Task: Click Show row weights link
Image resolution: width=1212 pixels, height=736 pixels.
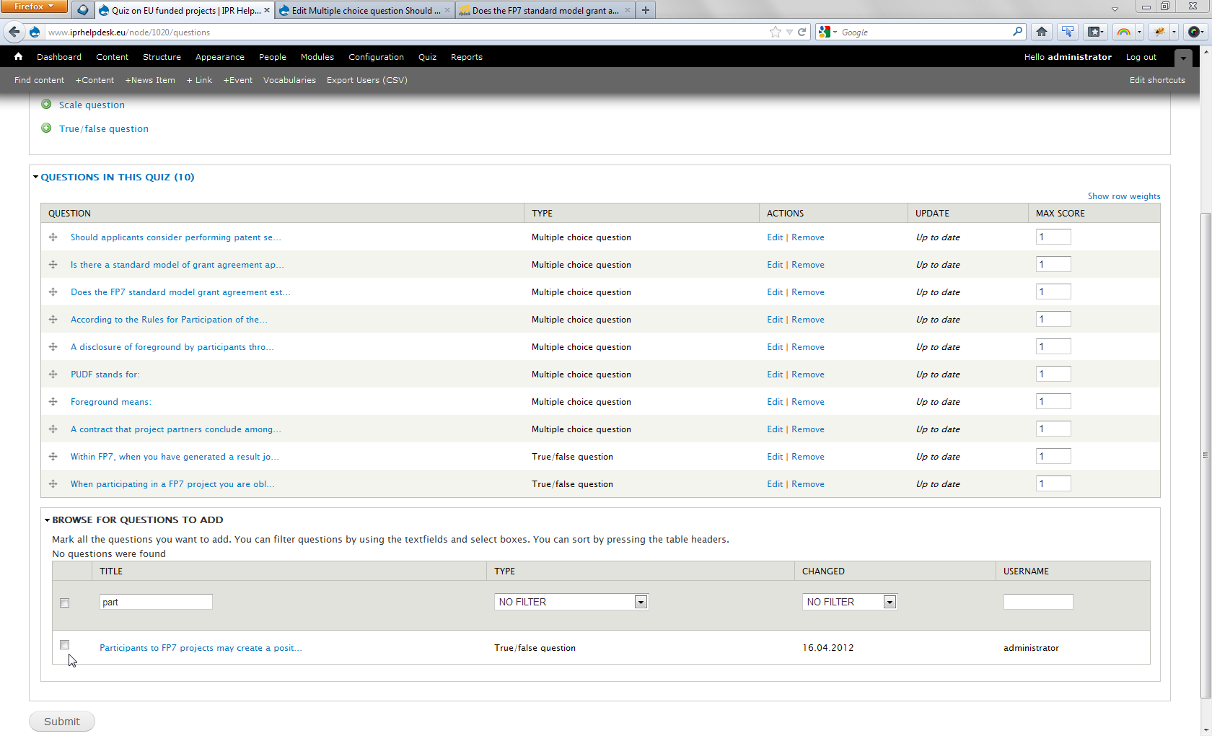Action: click(1123, 196)
